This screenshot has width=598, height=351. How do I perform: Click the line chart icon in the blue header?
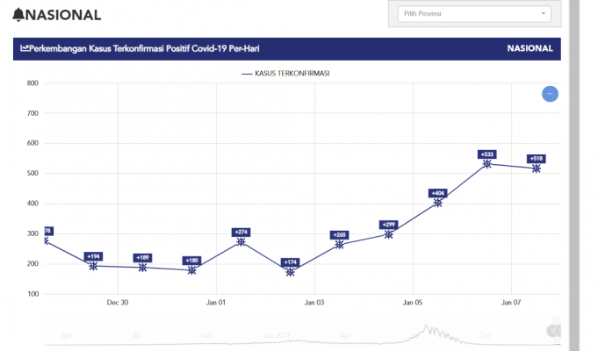(25, 49)
